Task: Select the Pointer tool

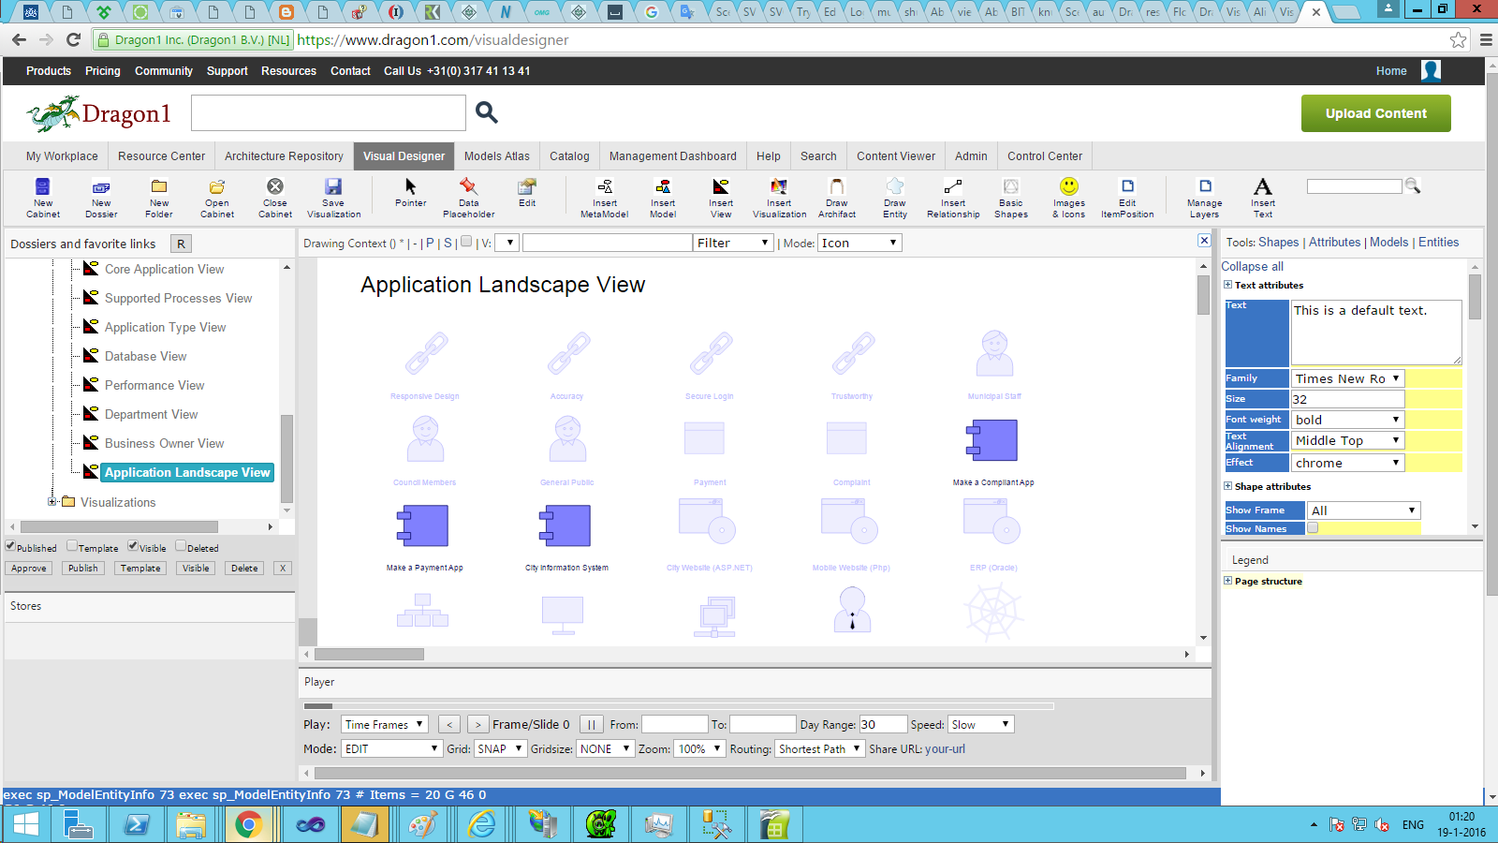Action: point(410,187)
